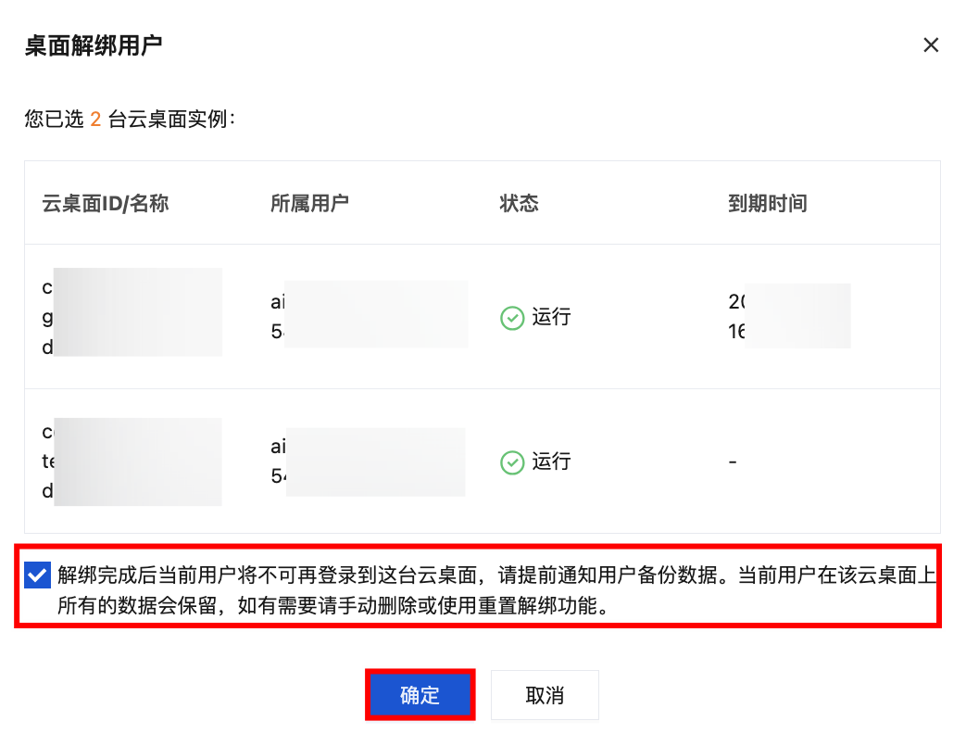This screenshot has width=966, height=746.
Task: Click 运行 status text in first row
Action: coord(551,317)
